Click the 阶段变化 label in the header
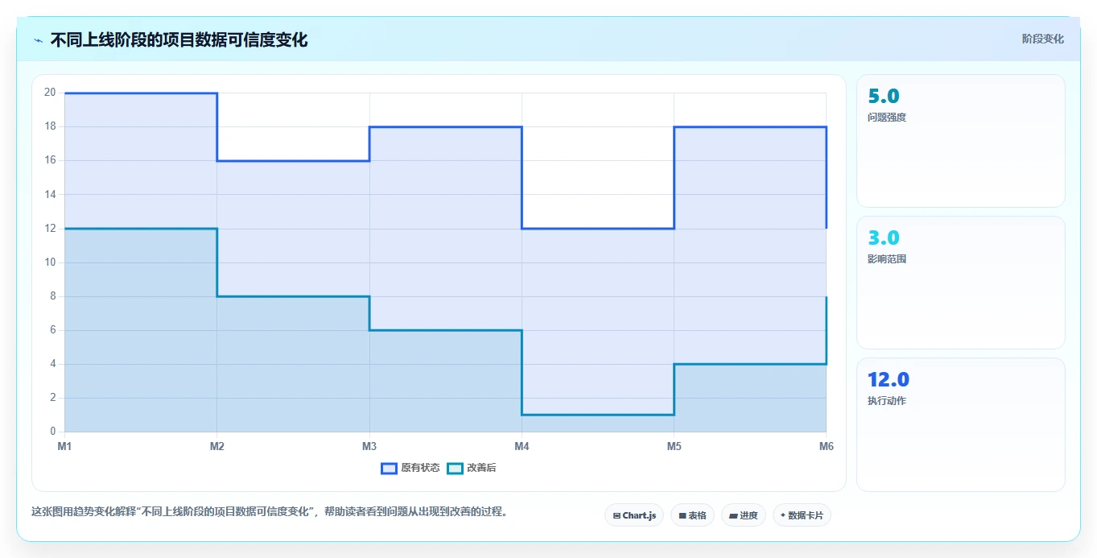 pyautogui.click(x=1043, y=39)
